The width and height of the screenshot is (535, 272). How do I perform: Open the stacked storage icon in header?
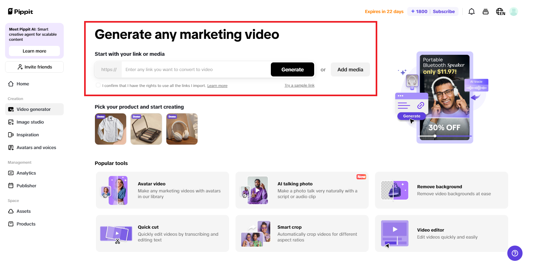[485, 12]
